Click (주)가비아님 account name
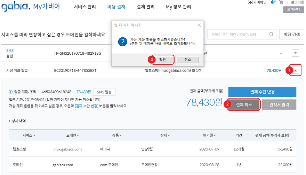The height and width of the screenshot is (175, 306). tap(257, 2)
